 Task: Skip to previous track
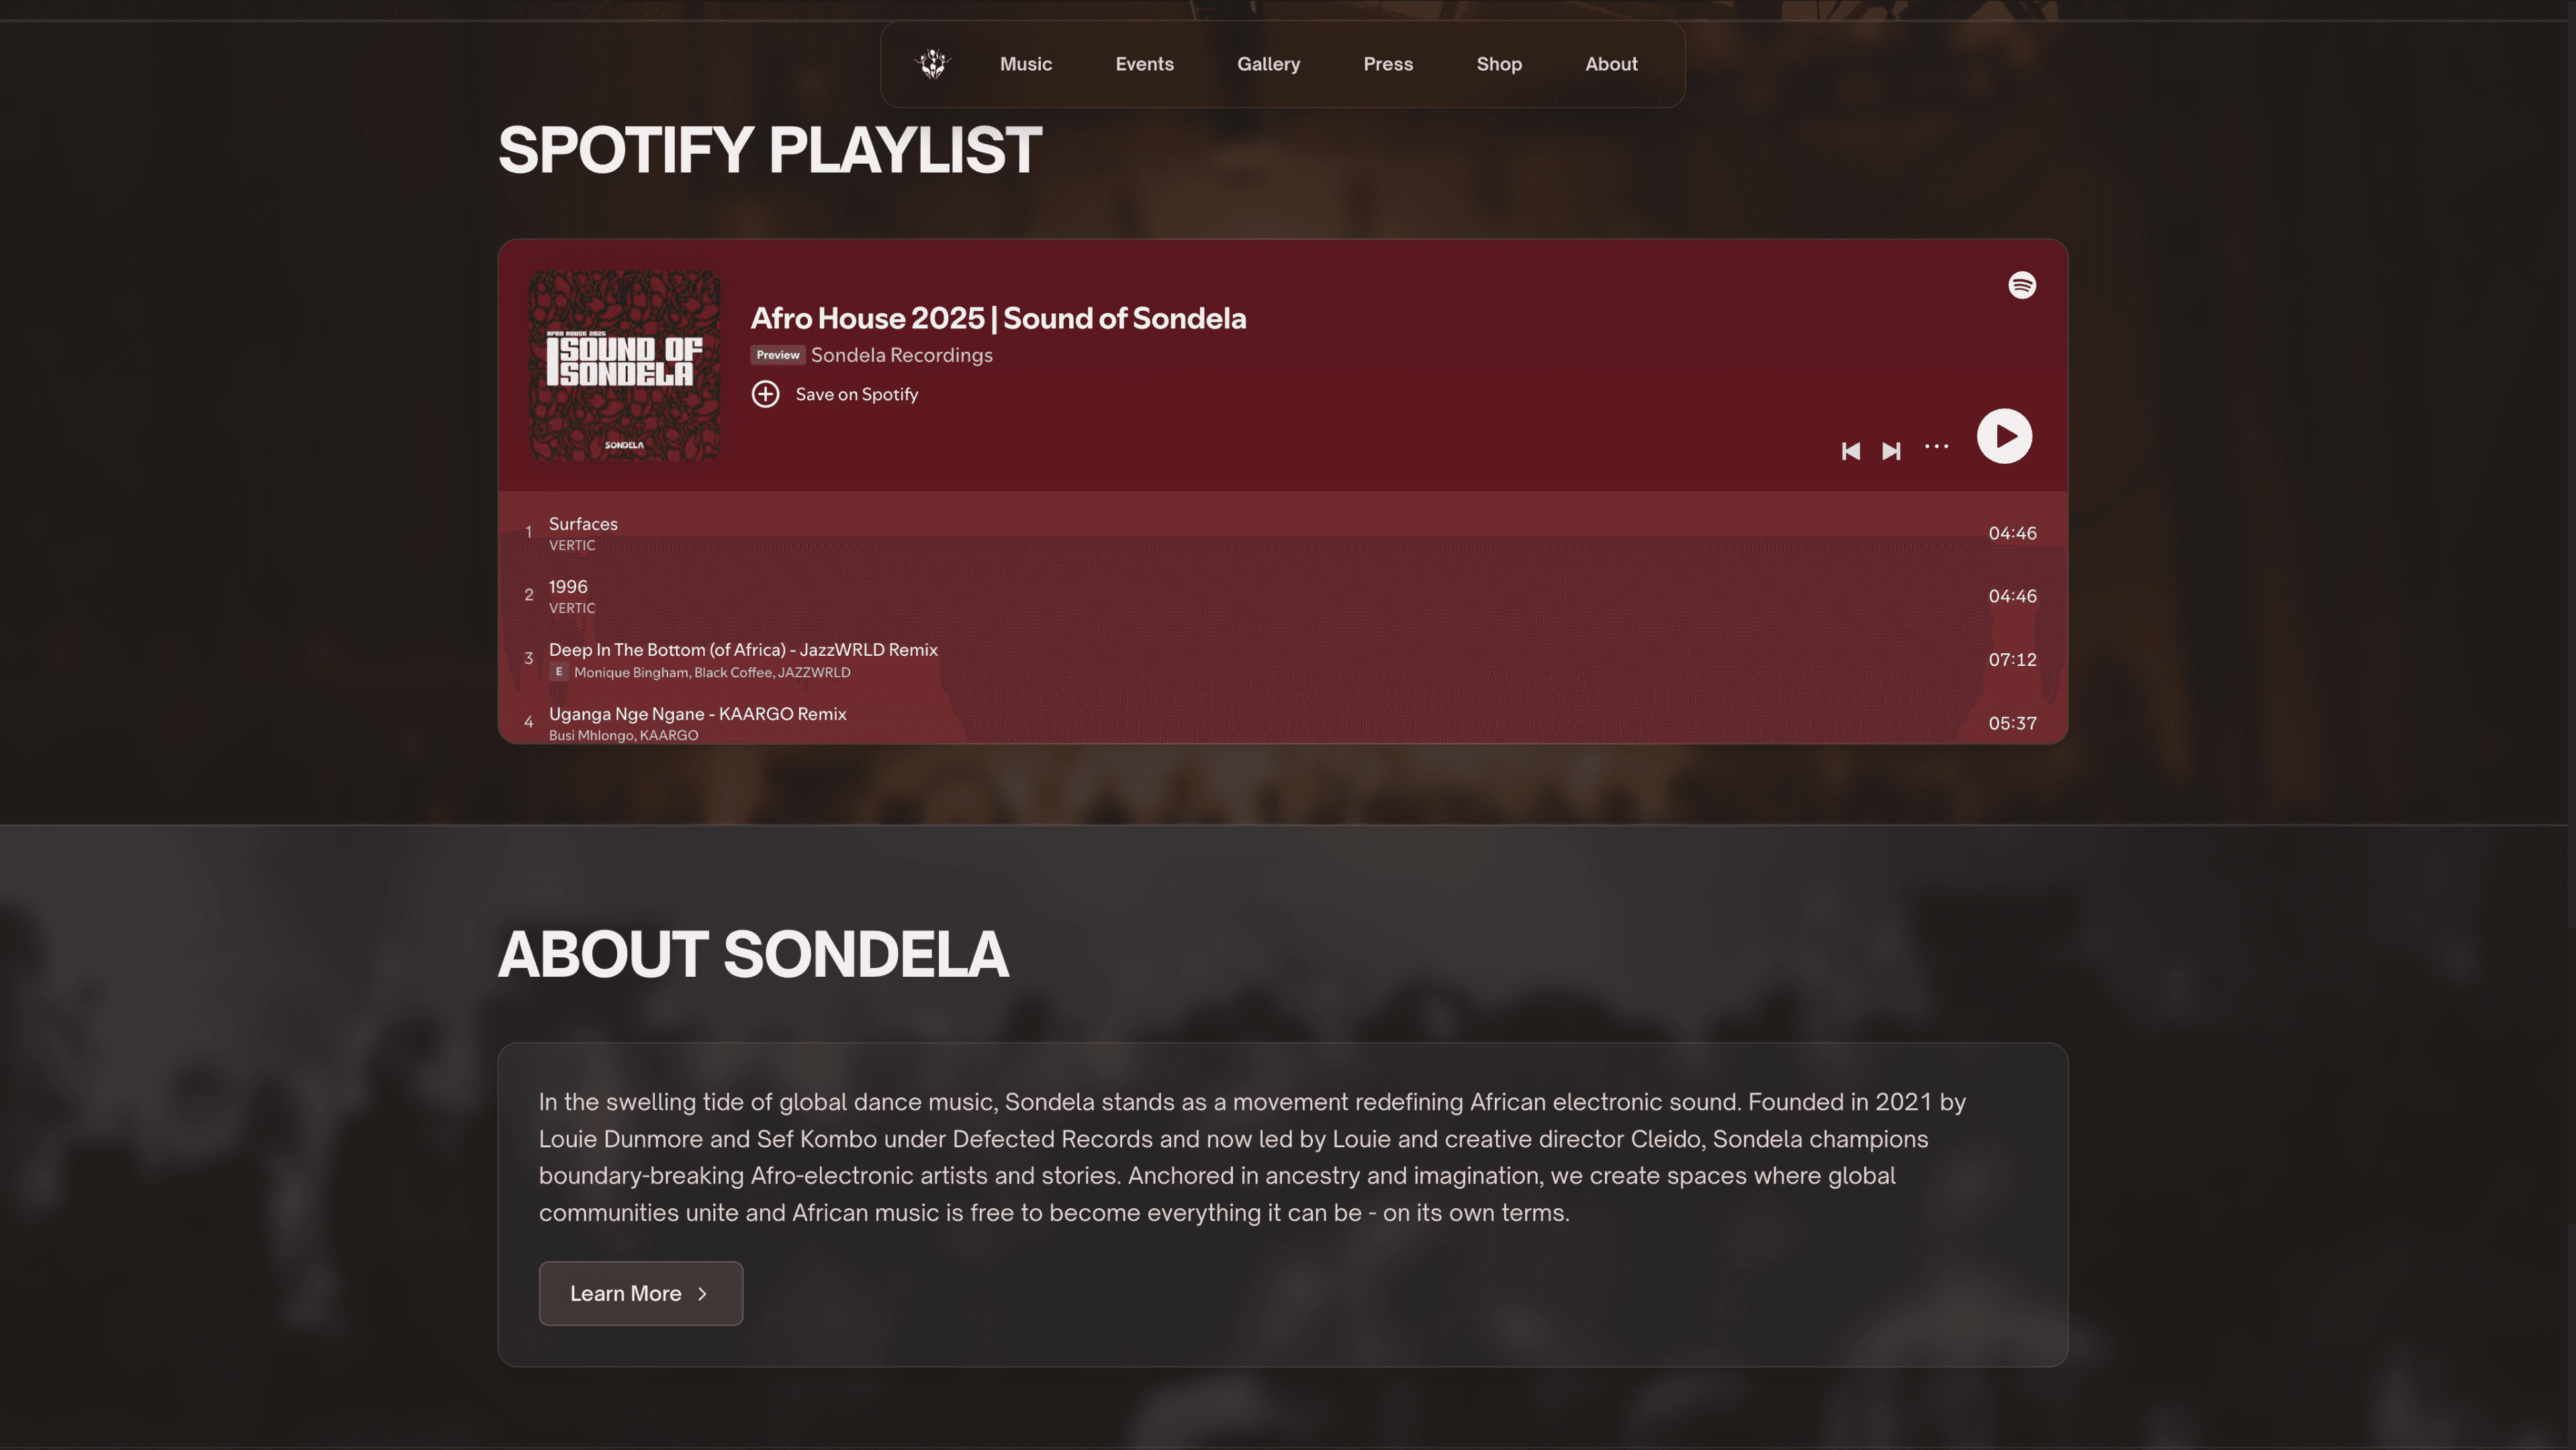pyautogui.click(x=1850, y=452)
